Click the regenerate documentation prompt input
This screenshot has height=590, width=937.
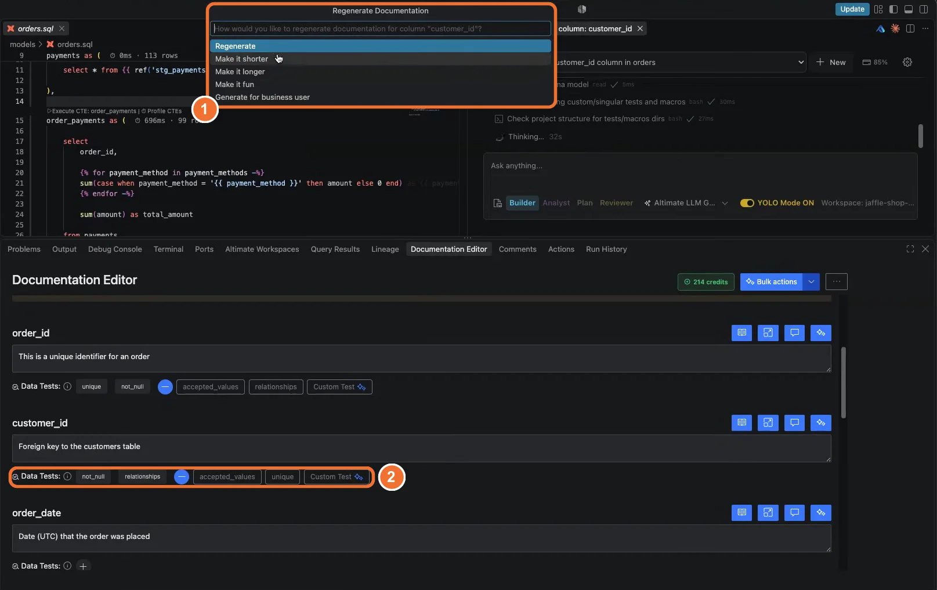pos(380,28)
